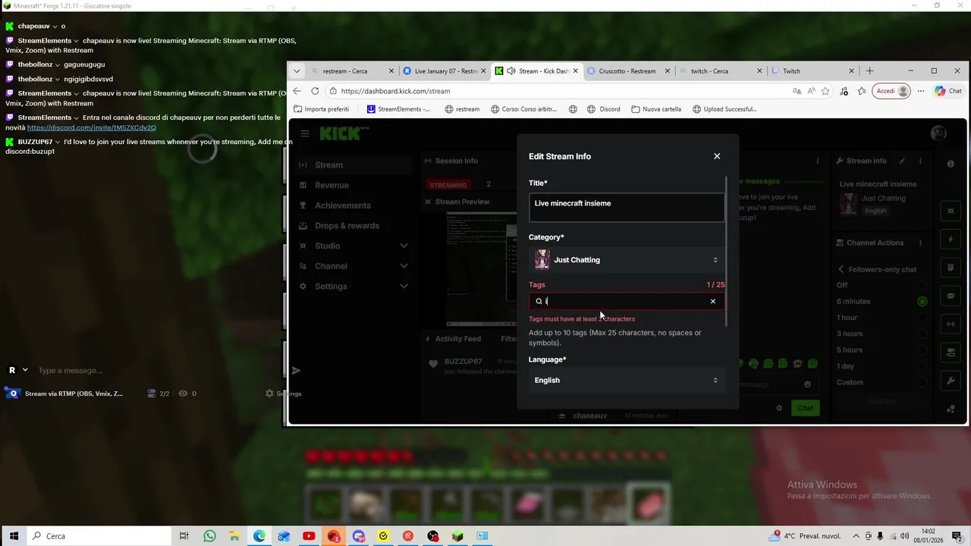Switch to Cruscotto - Restream tab

[628, 71]
